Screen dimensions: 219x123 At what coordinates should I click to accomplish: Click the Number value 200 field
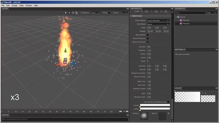coord(149,47)
